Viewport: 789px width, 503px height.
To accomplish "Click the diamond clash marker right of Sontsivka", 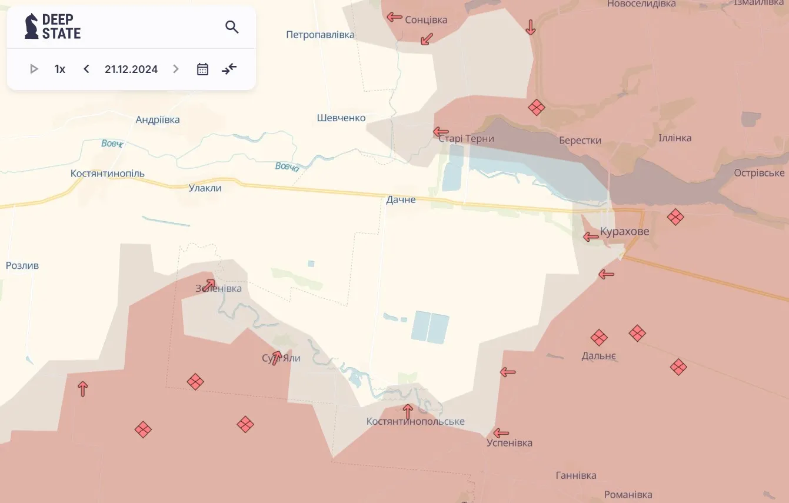I will click(x=536, y=108).
